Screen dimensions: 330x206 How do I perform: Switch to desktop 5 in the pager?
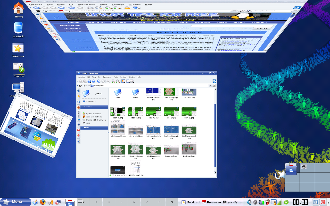(121, 202)
